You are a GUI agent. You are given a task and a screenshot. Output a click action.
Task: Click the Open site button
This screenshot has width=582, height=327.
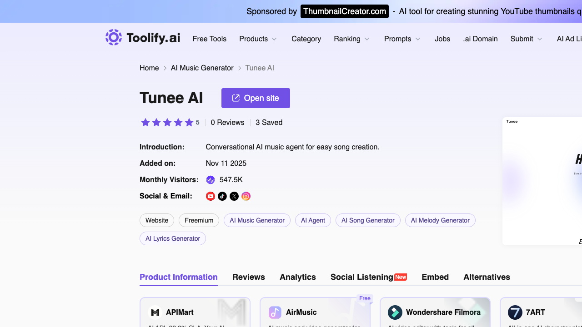(x=256, y=98)
